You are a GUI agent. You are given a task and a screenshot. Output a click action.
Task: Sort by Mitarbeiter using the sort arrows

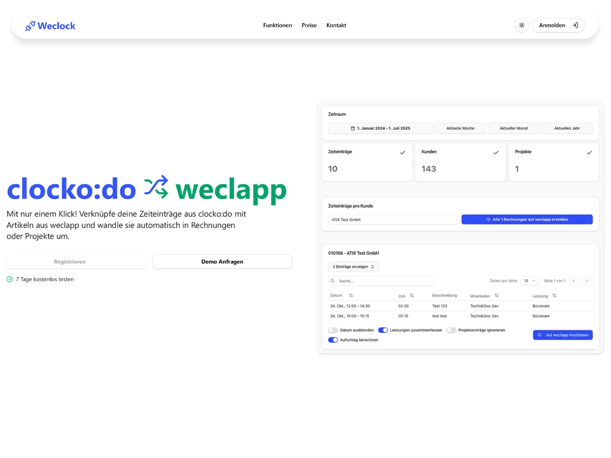[496, 295]
